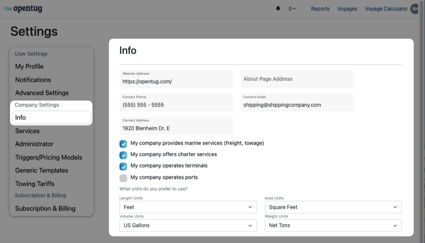Click the Contact Email input field
Image resolution: width=425 pixels, height=243 pixels.
point(297,105)
